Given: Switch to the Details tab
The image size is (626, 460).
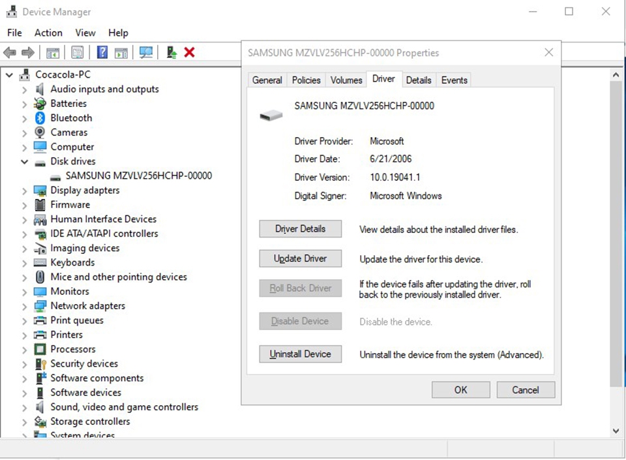Looking at the screenshot, I should click(x=418, y=80).
